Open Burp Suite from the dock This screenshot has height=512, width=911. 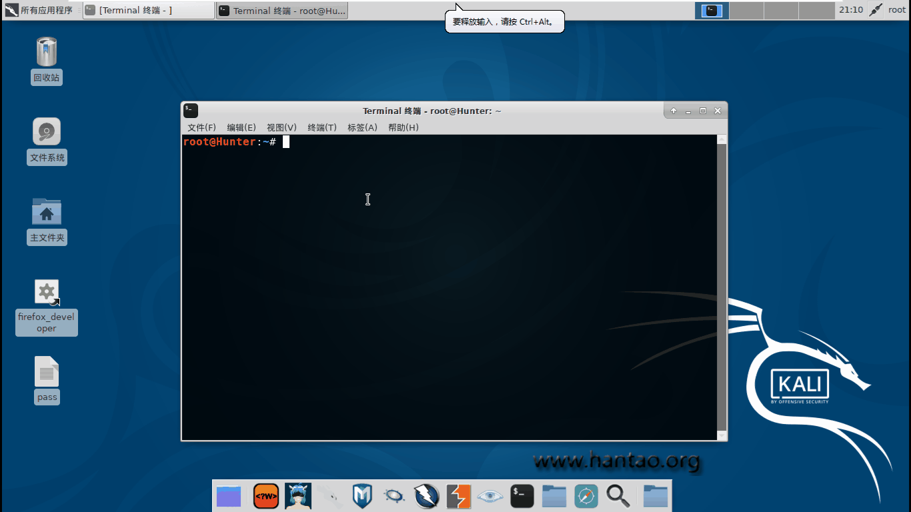[459, 496]
